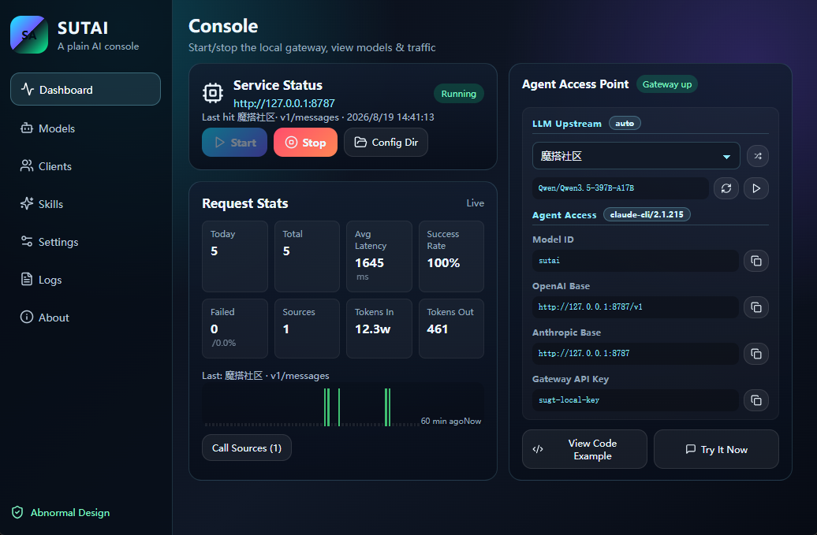Click 'Last: 魔搭社区 · v1/messages' text

[x=266, y=375]
